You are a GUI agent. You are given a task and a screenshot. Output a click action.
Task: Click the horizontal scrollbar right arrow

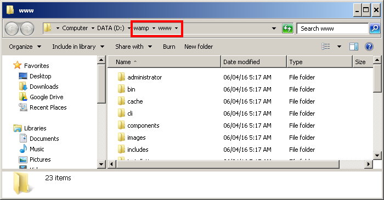point(368,164)
